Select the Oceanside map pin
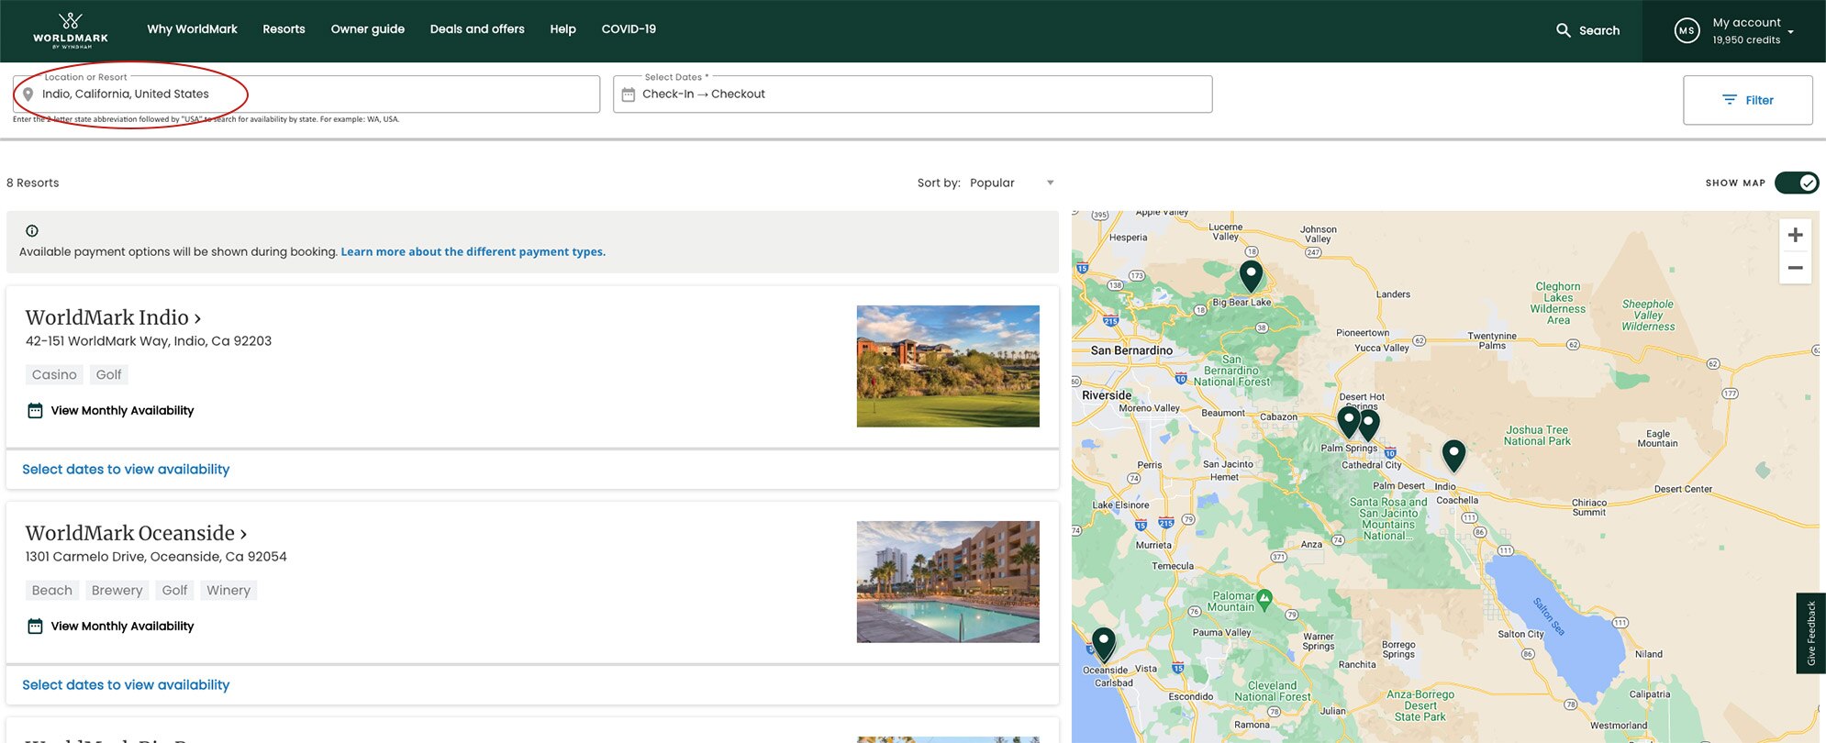Image resolution: width=1826 pixels, height=743 pixels. click(x=1104, y=643)
